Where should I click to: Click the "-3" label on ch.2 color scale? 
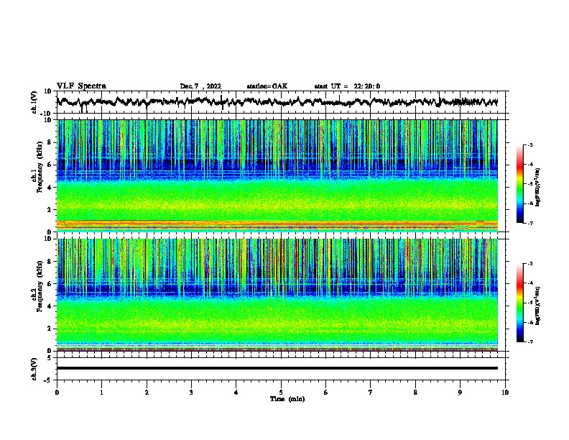tap(530, 264)
